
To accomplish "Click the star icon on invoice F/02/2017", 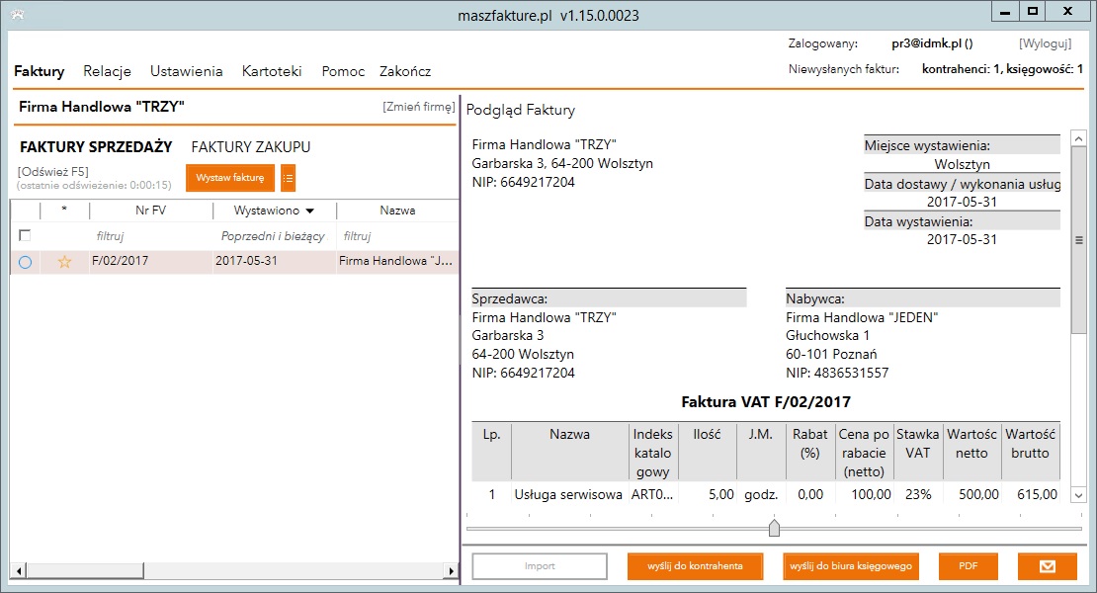I will click(64, 262).
